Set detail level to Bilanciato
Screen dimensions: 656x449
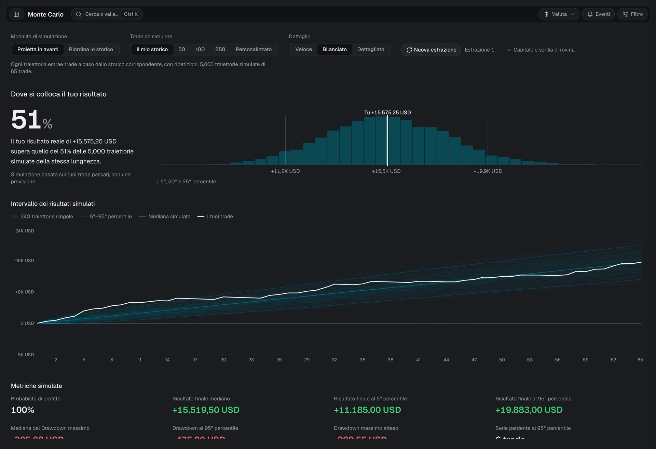(334, 50)
